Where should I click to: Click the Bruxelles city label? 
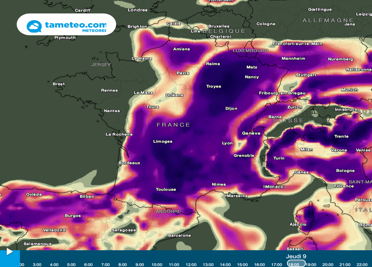pos(219,26)
